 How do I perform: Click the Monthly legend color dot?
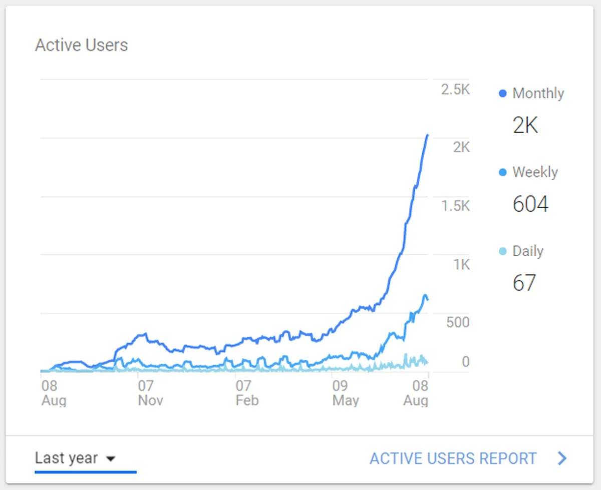click(x=503, y=94)
